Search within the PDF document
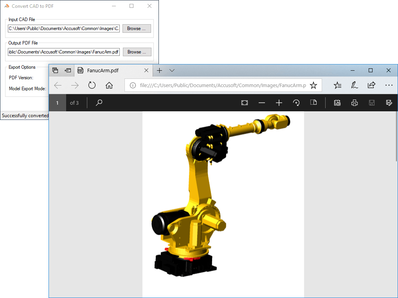Viewport: 398px width, 298px height. click(99, 103)
